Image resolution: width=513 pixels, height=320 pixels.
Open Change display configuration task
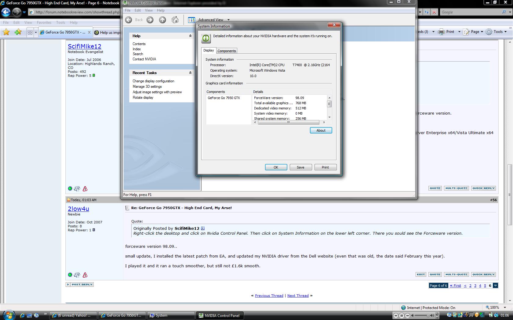(x=153, y=81)
